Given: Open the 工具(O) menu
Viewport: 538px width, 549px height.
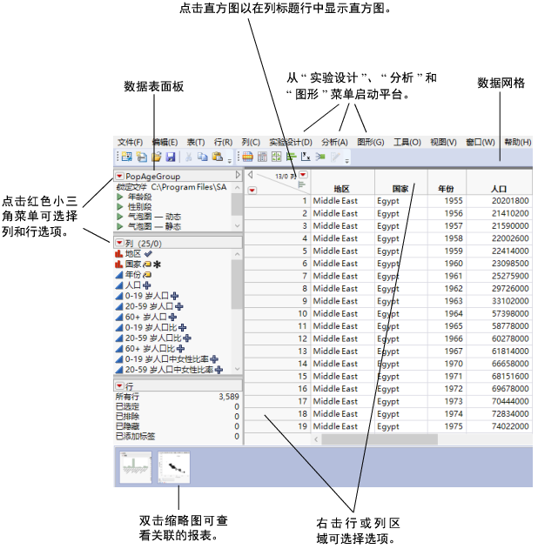Looking at the screenshot, I should pyautogui.click(x=407, y=142).
